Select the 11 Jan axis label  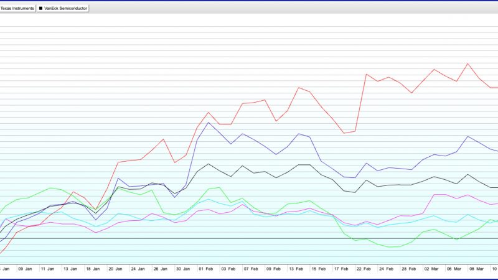tap(48, 269)
